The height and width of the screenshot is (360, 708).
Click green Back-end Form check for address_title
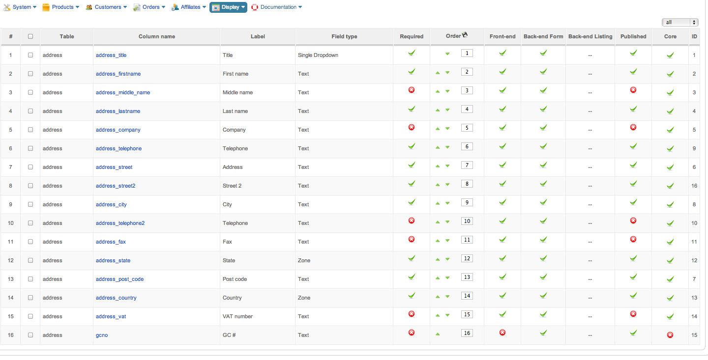[x=543, y=53]
